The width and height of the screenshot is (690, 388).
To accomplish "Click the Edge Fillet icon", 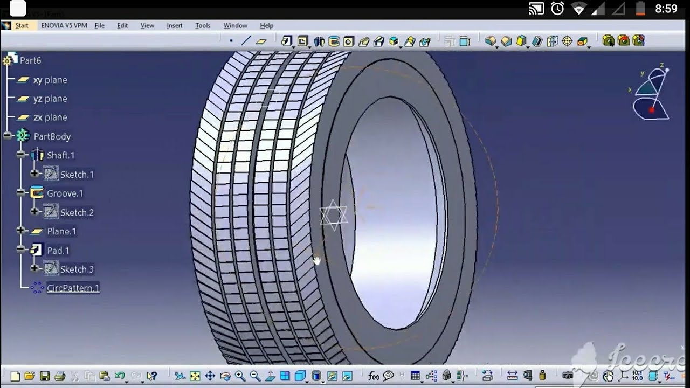I will coord(490,41).
